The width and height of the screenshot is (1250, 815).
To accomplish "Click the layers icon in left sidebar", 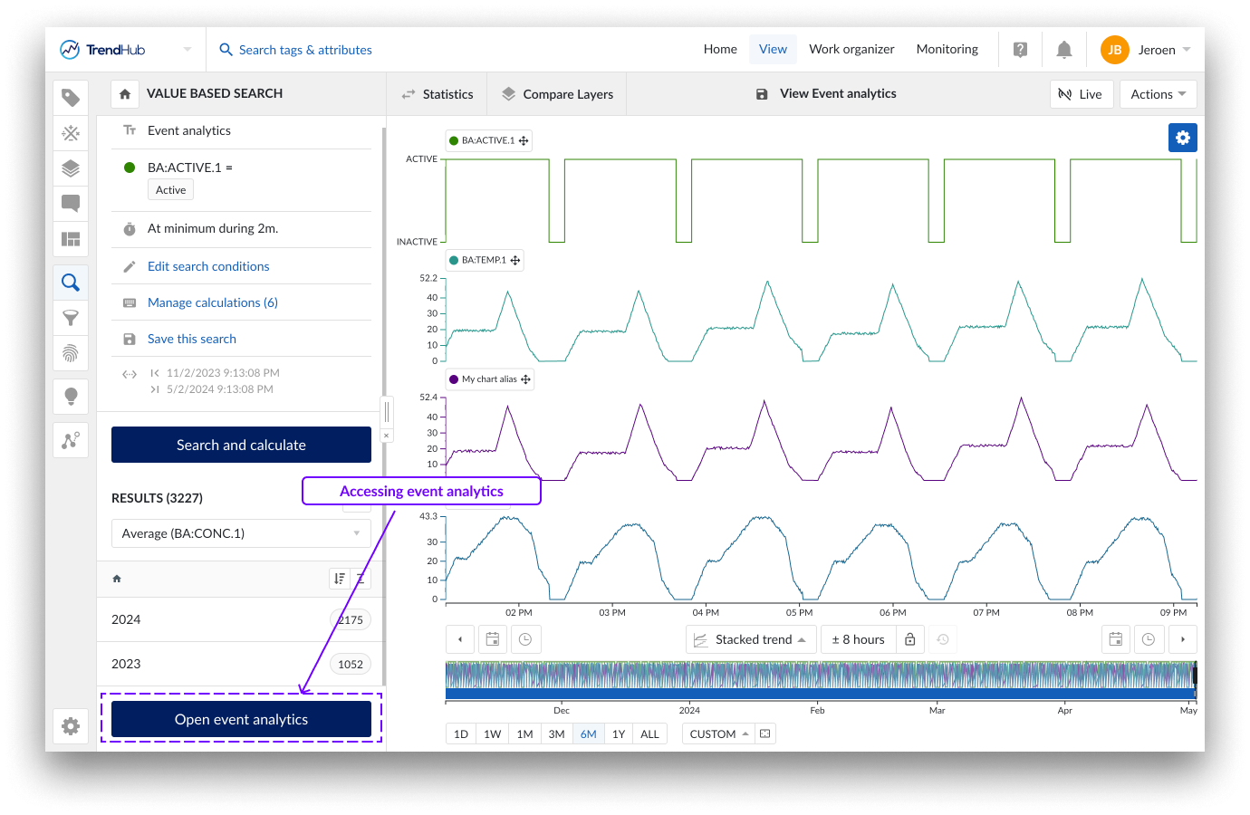I will coord(71,168).
